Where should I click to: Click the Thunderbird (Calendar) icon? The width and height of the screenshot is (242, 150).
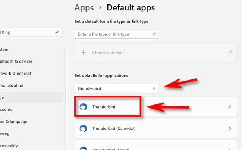[x=84, y=128]
